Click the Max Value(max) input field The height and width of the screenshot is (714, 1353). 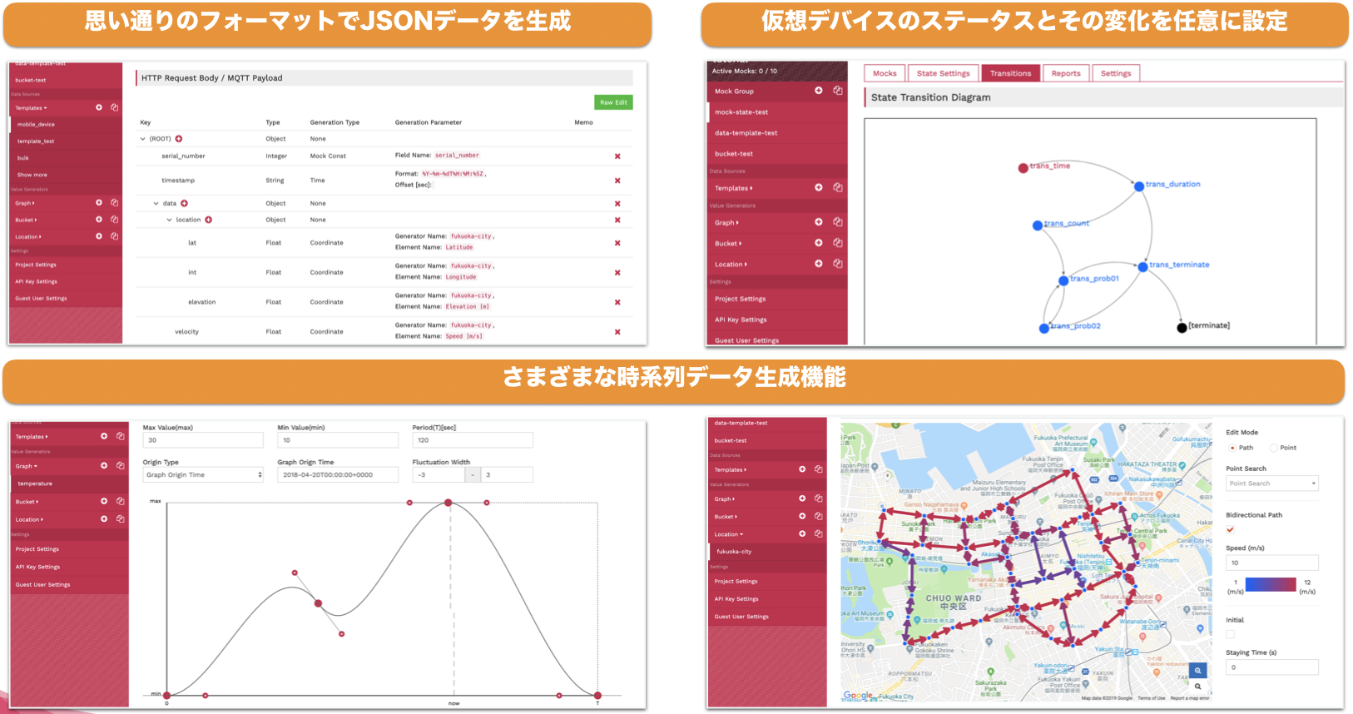203,440
